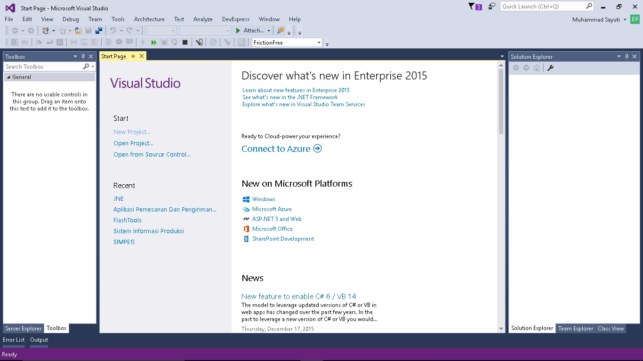Click the Search Toolbox magnifier icon
Image resolution: width=643 pixels, height=361 pixels.
tap(86, 67)
